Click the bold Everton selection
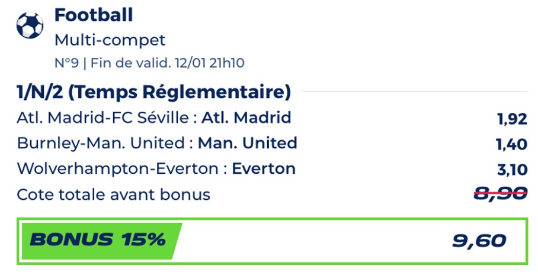 coord(264,169)
